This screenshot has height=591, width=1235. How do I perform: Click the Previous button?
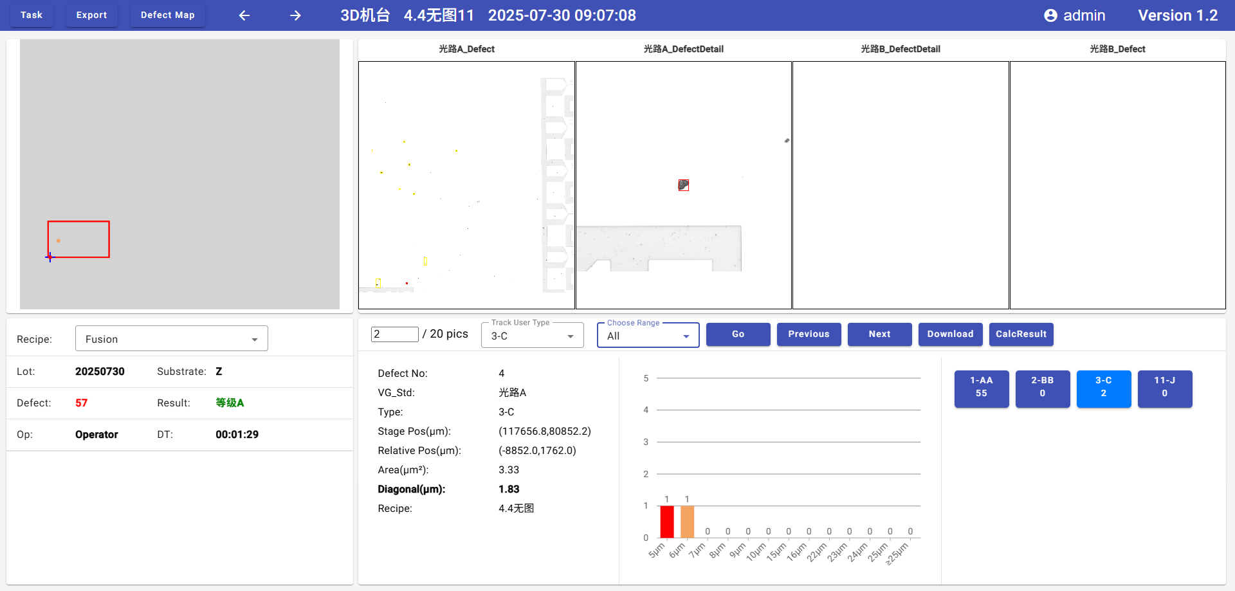809,334
